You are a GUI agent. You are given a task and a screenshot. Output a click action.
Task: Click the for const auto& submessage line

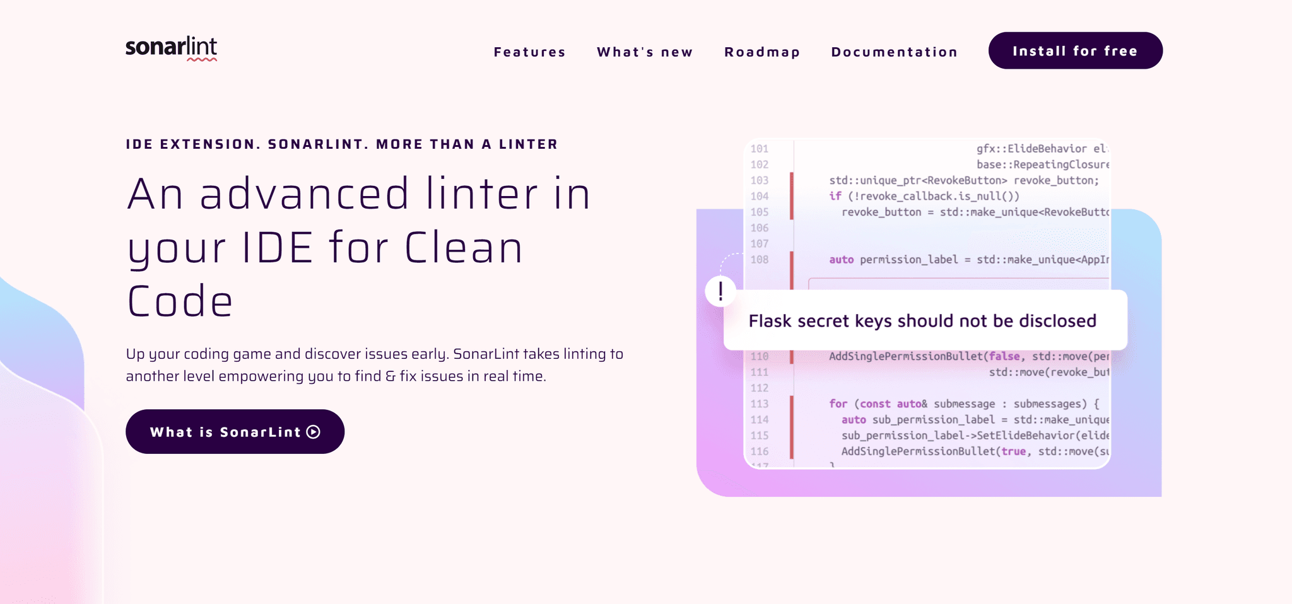coord(964,404)
